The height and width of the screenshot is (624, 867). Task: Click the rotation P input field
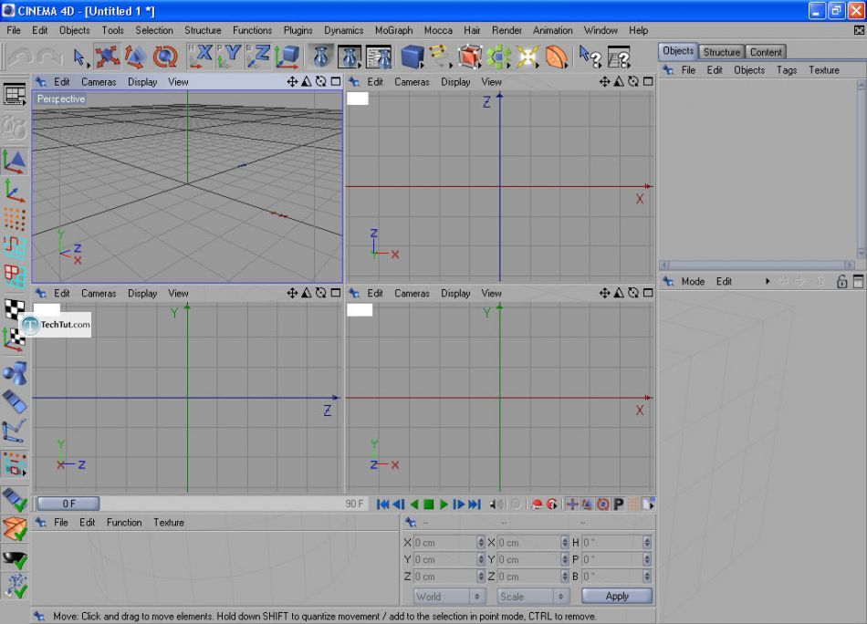click(x=612, y=559)
